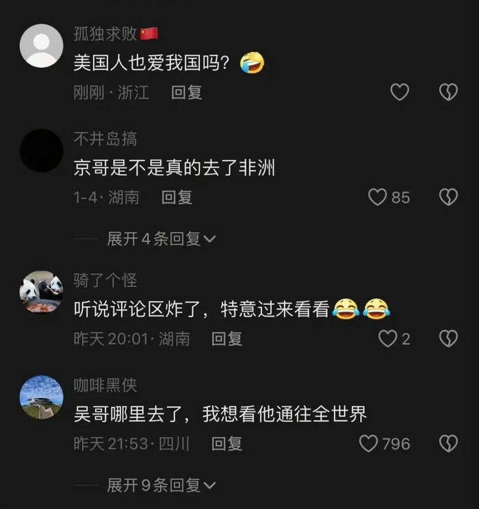The width and height of the screenshot is (479, 509).
Task: Open username 骑了个怪 profile
Action: click(105, 280)
